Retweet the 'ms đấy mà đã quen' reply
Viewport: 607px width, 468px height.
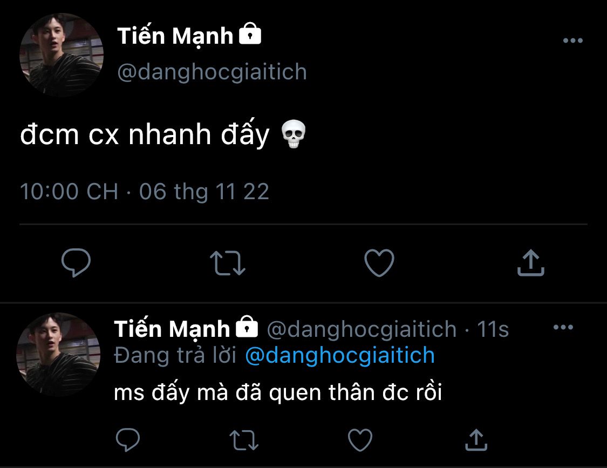(x=244, y=440)
